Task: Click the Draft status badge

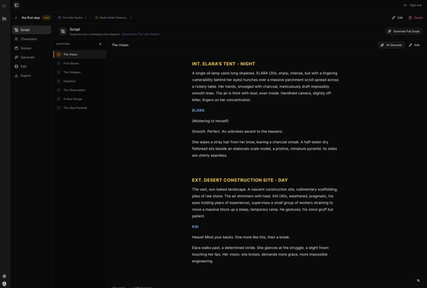Action: coord(47,18)
